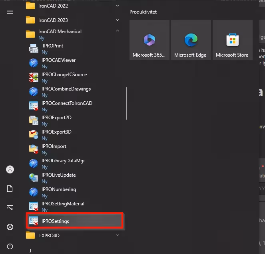This screenshot has width=265, height=254.
Task: Select the IPROExport2D text label
Action: pos(56,118)
